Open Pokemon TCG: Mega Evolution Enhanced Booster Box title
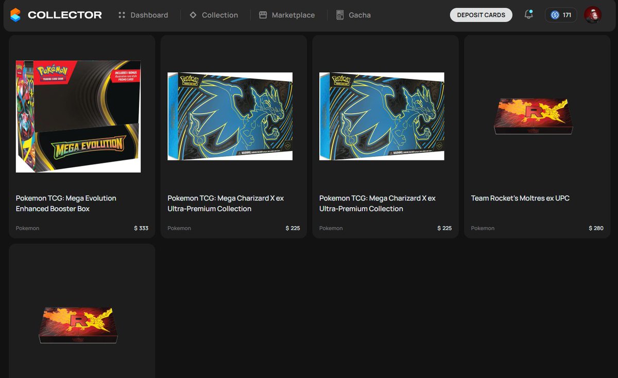This screenshot has width=618, height=378. 66,203
